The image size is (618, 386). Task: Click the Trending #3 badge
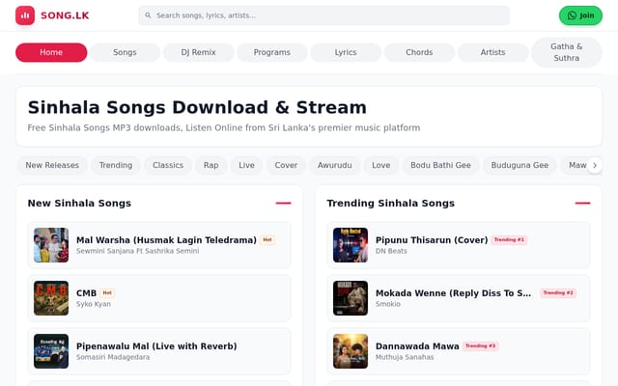tap(481, 346)
